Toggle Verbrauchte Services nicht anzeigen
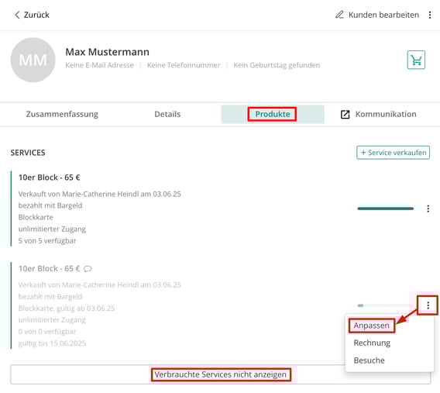This screenshot has height=393, width=440. pyautogui.click(x=220, y=374)
